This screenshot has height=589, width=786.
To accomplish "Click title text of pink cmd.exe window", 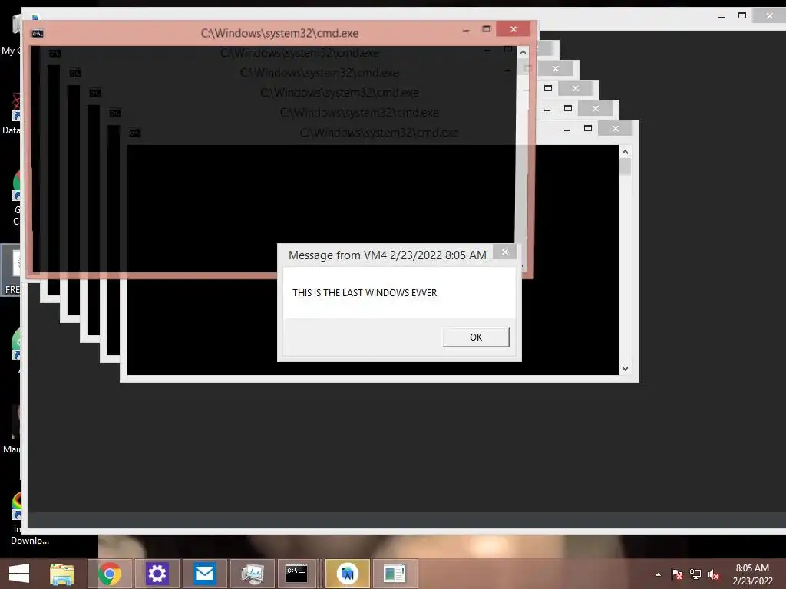I will pyautogui.click(x=279, y=33).
